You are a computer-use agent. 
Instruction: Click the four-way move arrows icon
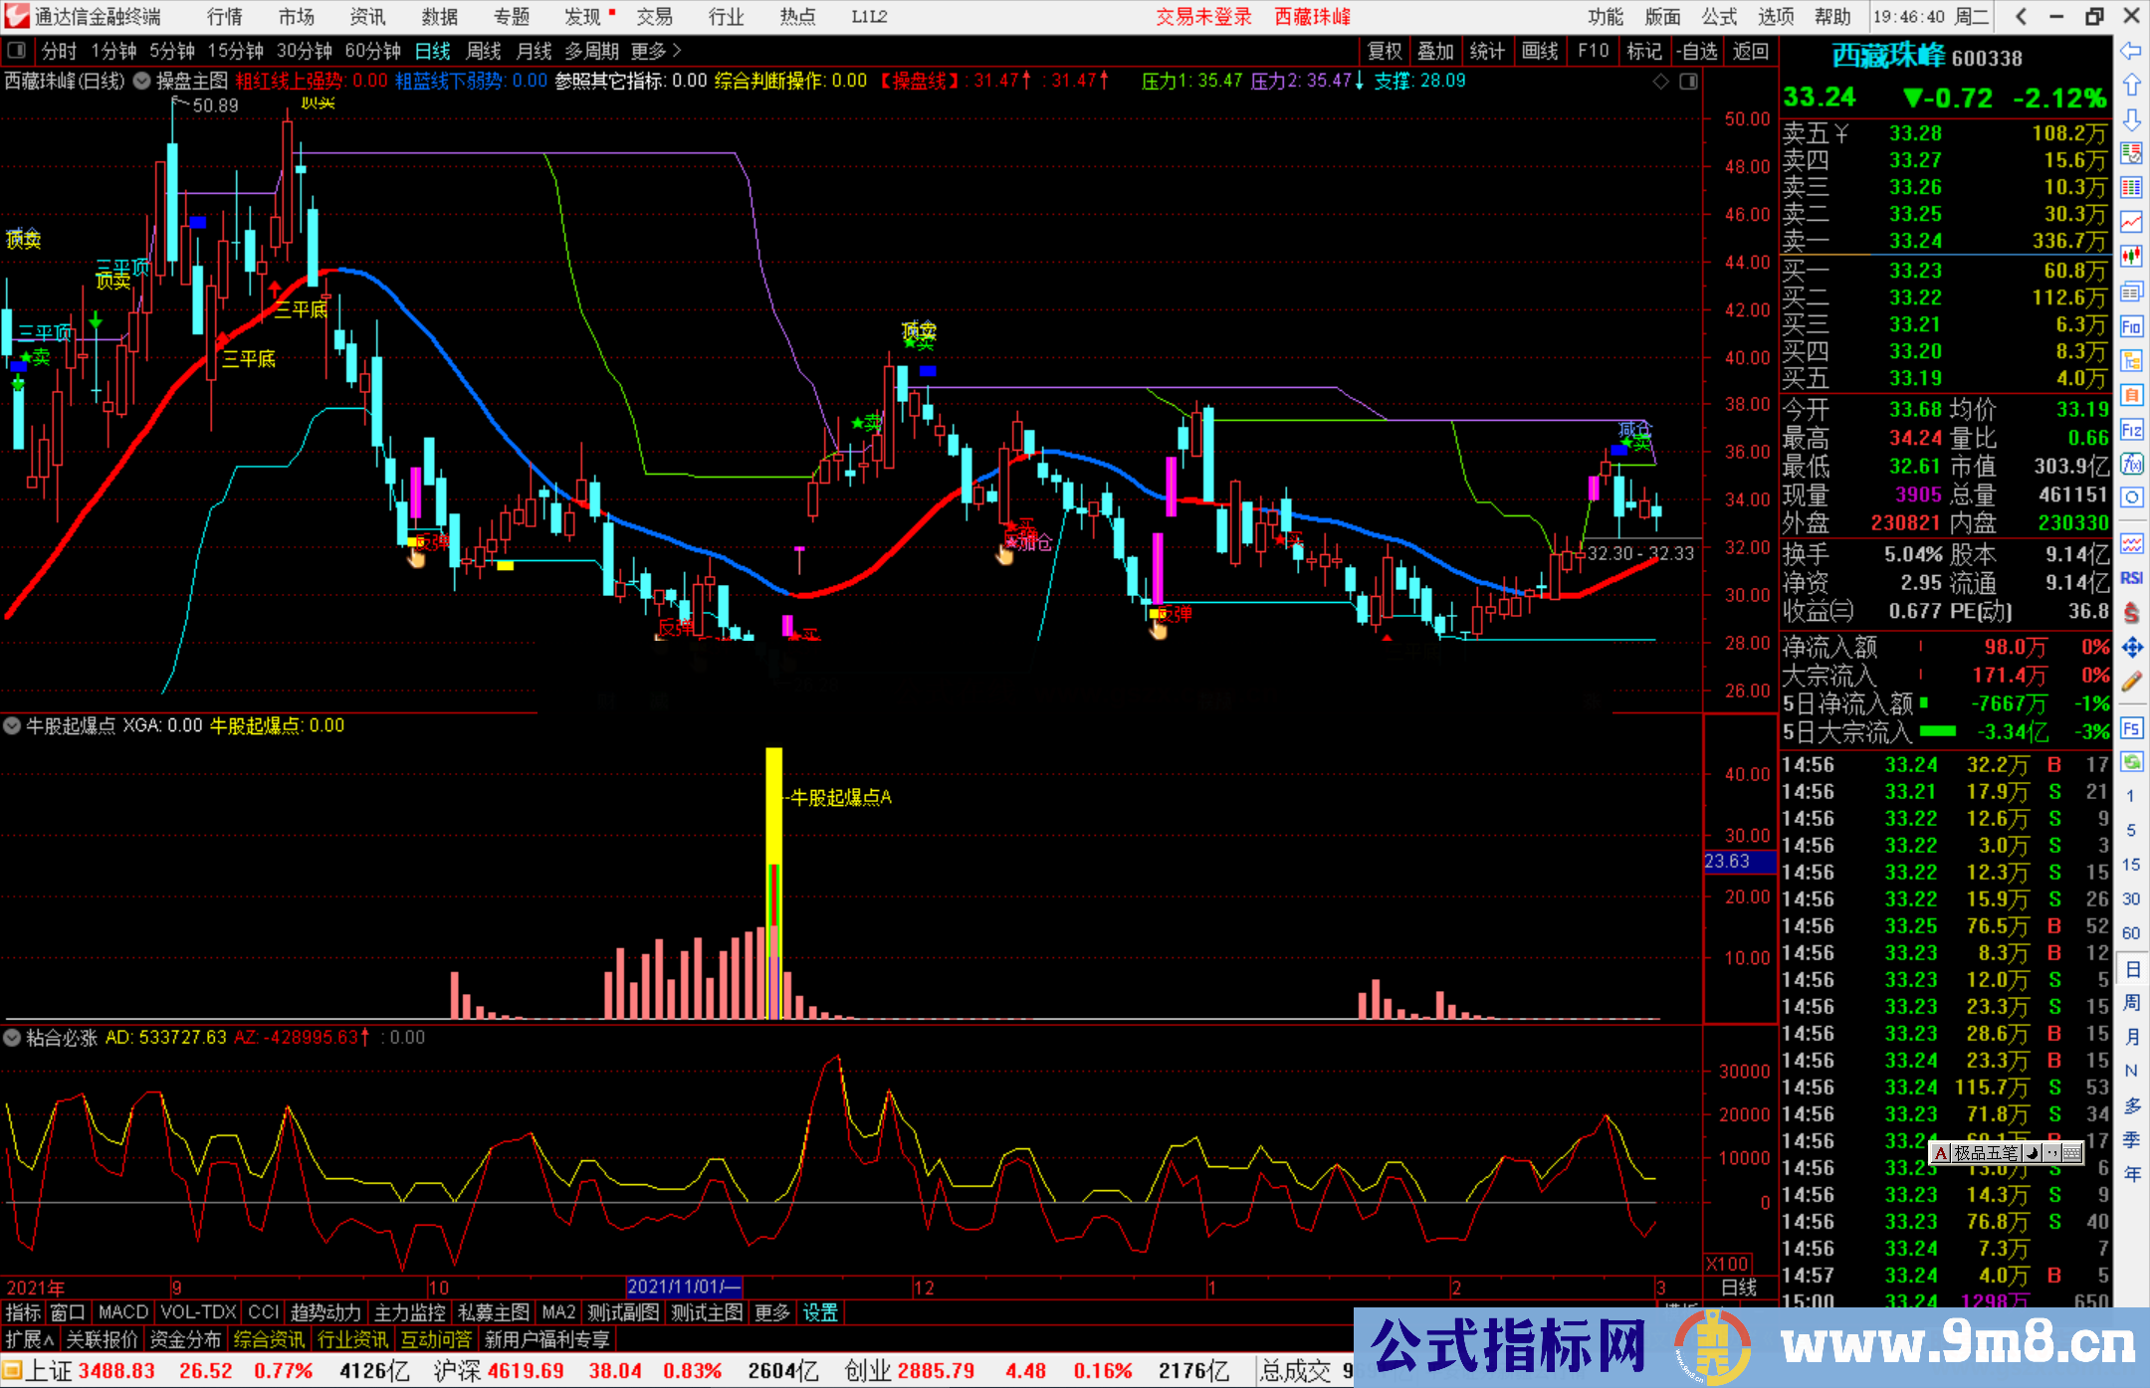pos(2131,648)
